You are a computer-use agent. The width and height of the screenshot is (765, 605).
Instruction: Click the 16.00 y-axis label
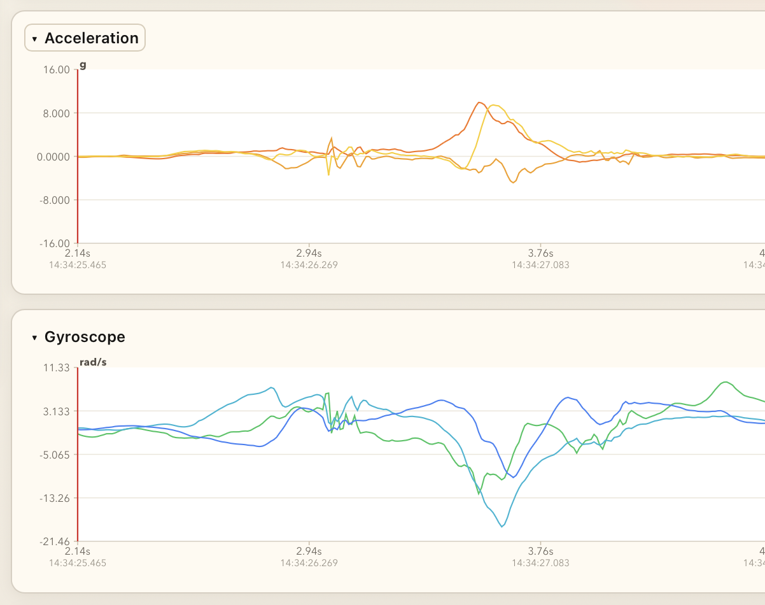55,70
